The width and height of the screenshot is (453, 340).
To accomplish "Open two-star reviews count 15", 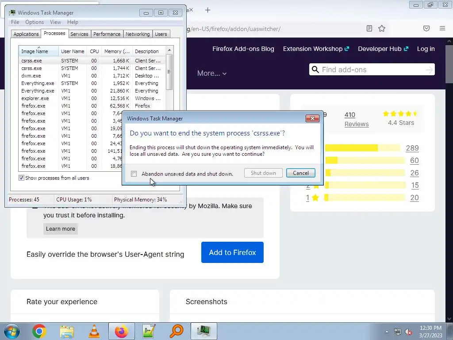I will (415, 185).
